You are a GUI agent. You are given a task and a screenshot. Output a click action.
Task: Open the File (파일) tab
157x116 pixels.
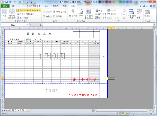point(5,6)
